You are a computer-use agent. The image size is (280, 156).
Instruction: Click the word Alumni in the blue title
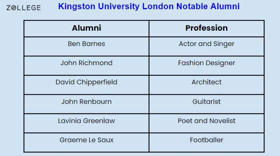click(225, 7)
